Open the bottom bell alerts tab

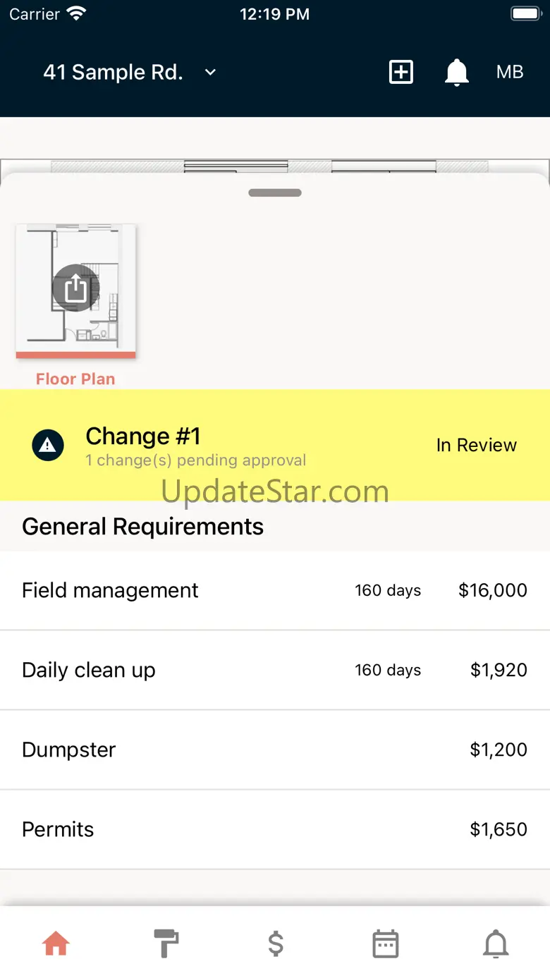(x=496, y=943)
